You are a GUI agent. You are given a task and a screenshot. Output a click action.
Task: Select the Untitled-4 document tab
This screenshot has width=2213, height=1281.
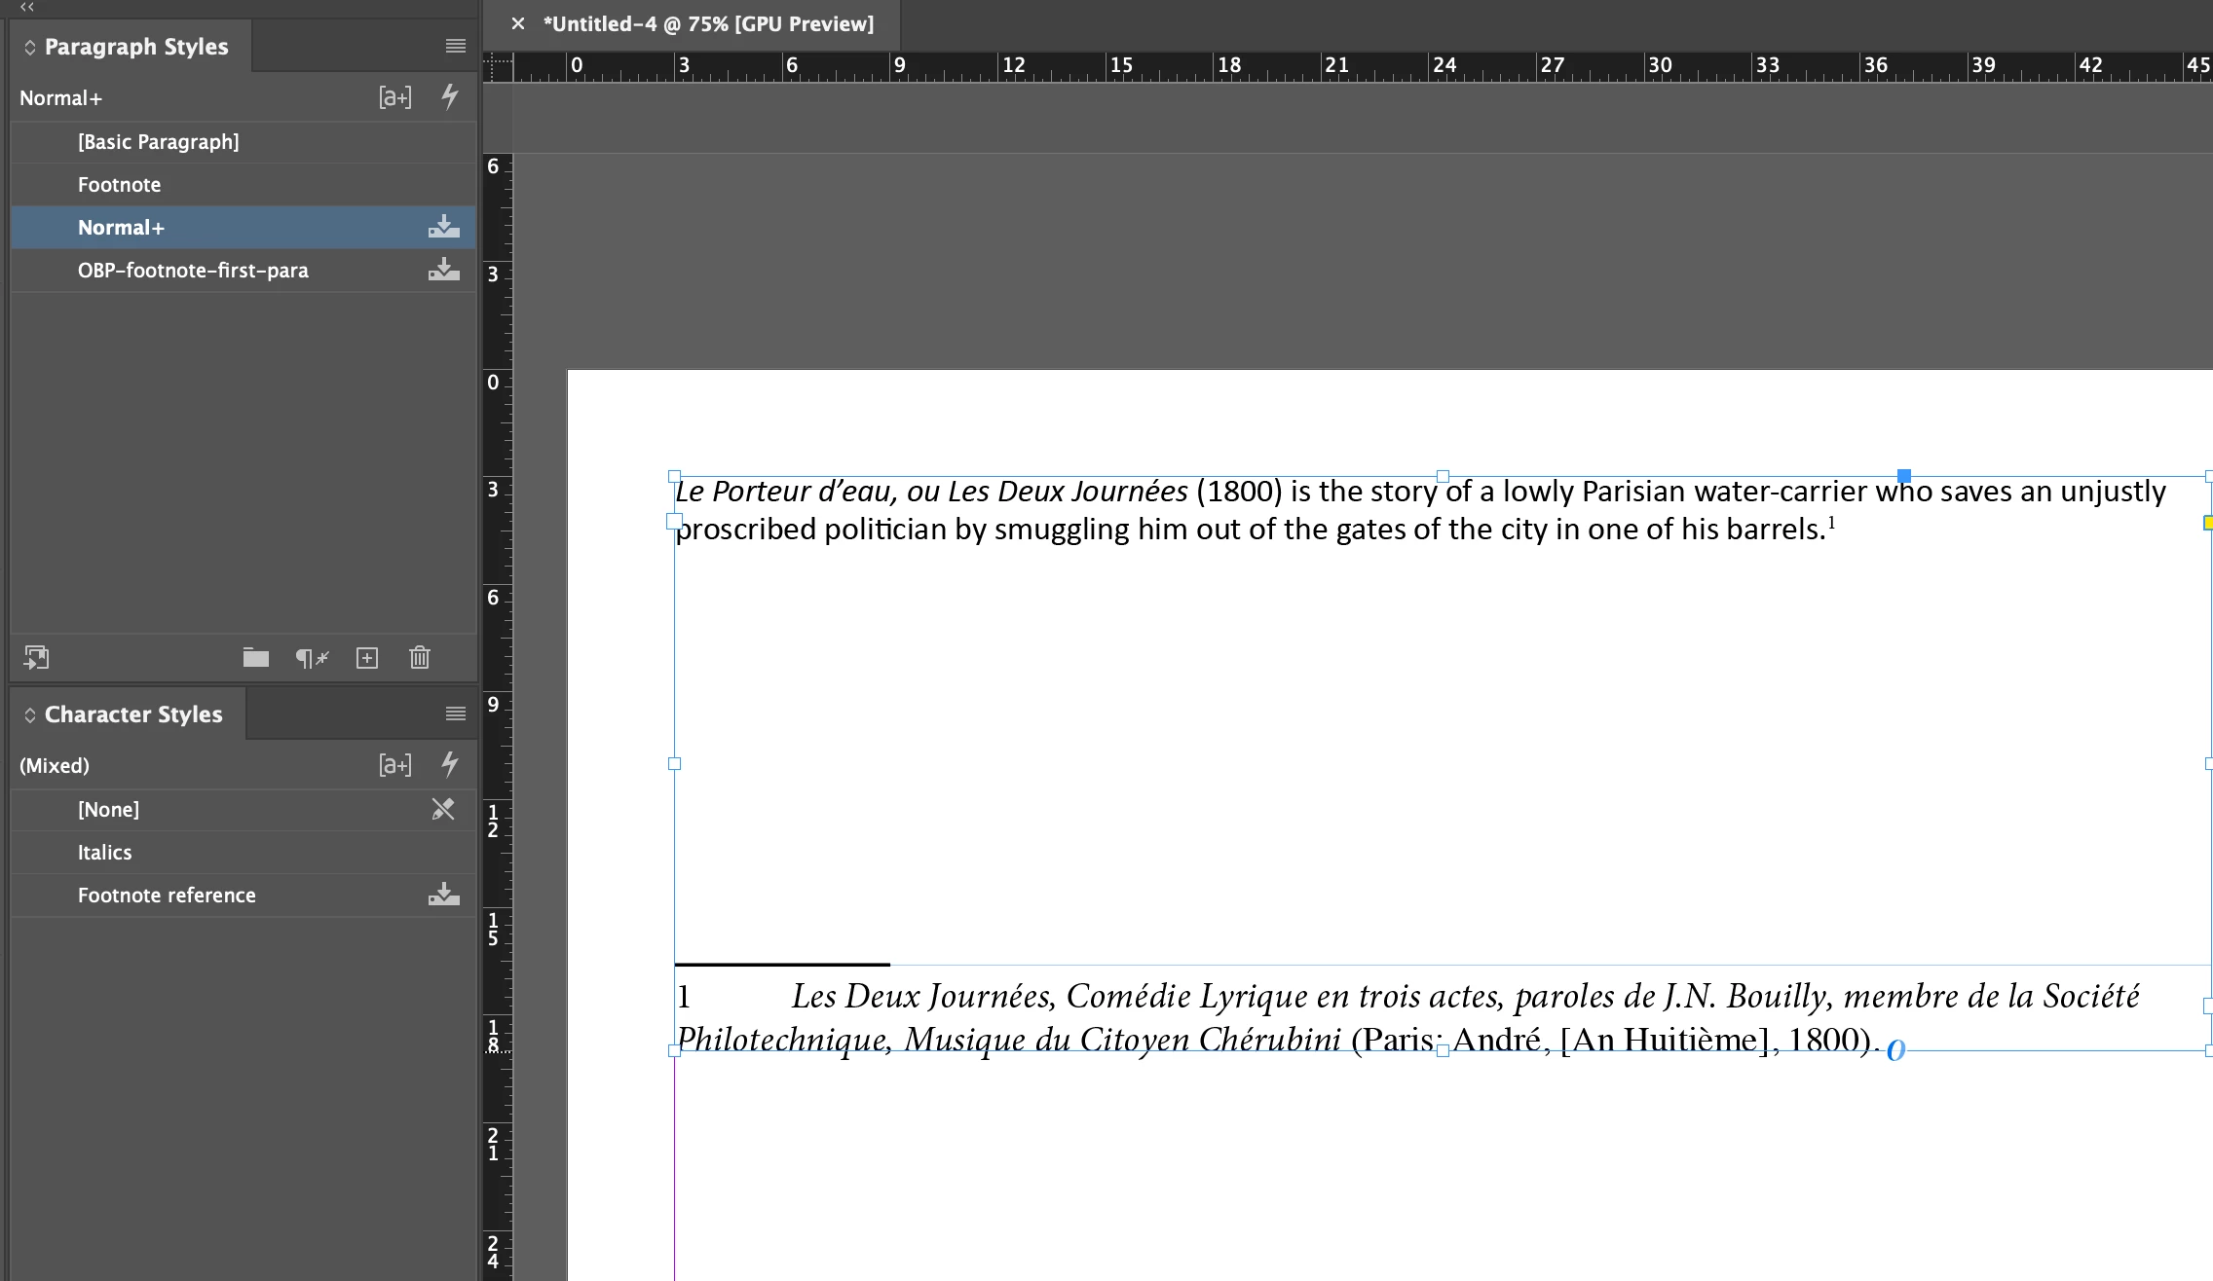708,24
